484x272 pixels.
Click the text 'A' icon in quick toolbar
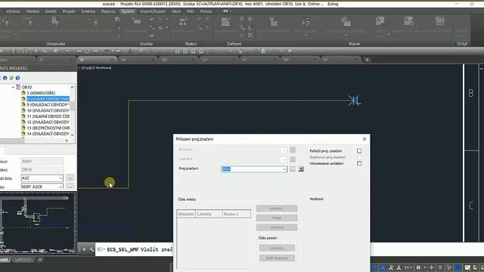130,51
